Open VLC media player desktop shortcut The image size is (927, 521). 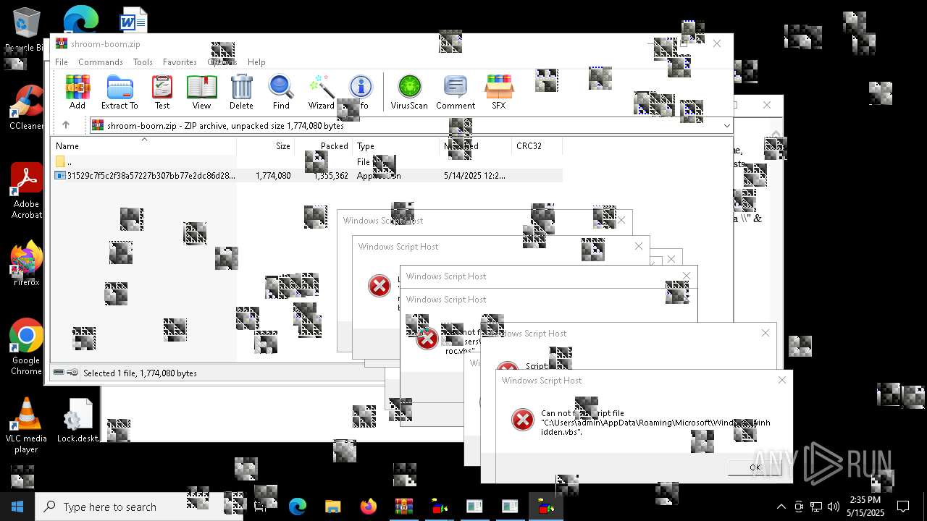click(x=26, y=425)
